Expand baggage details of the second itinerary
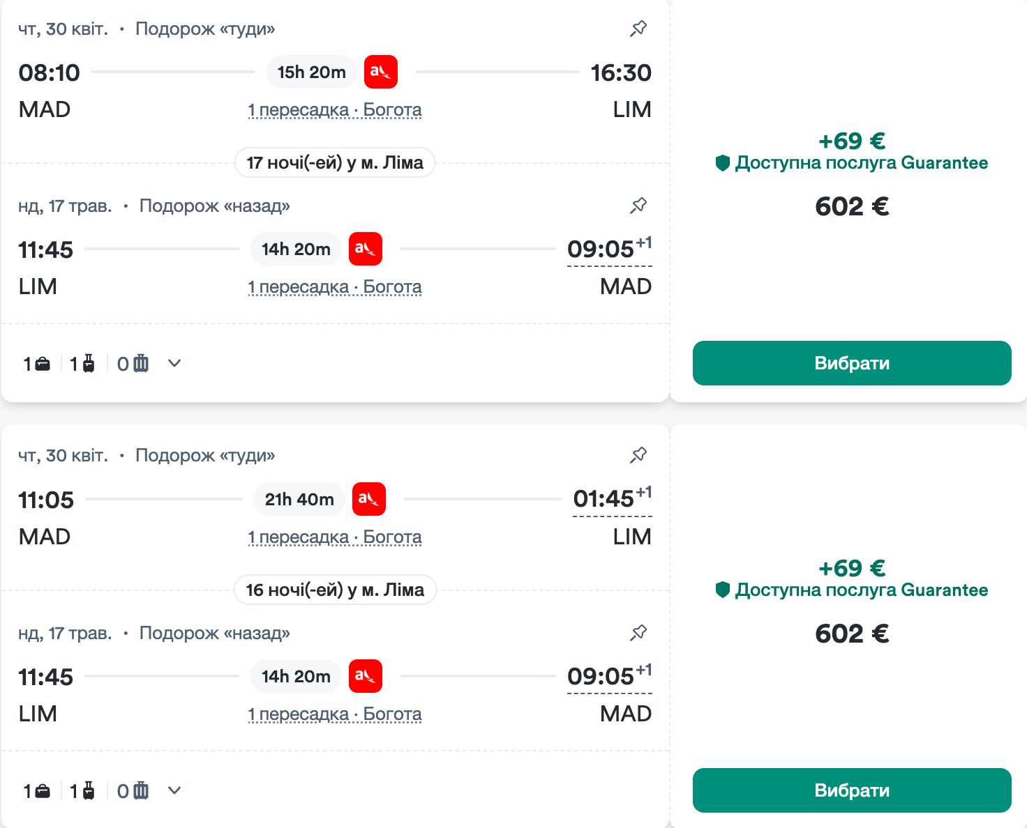Screen dimensions: 1027x828 pyautogui.click(x=174, y=790)
